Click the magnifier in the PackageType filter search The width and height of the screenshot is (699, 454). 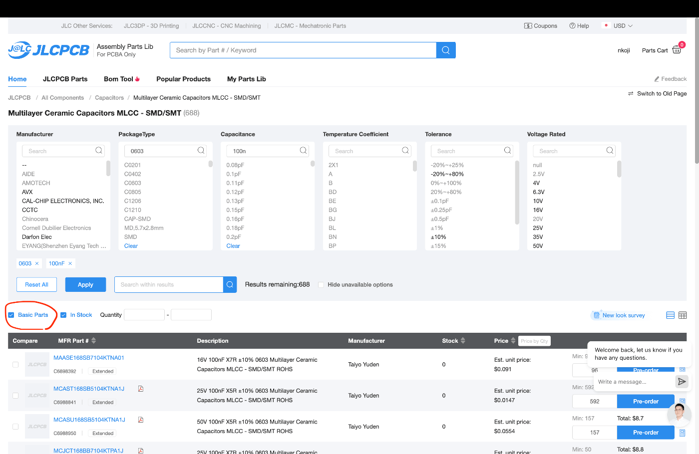point(201,150)
